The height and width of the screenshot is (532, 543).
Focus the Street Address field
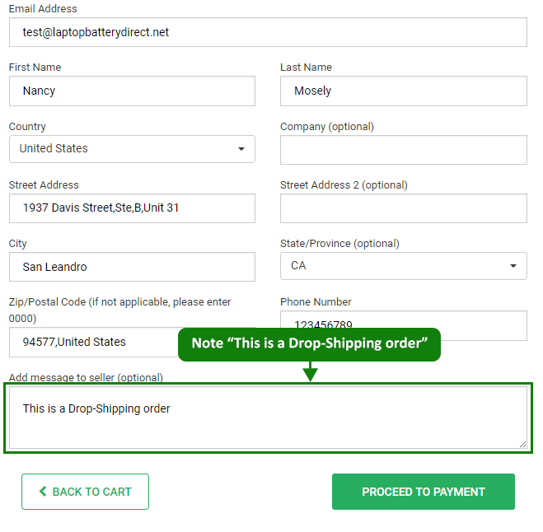pyautogui.click(x=132, y=208)
